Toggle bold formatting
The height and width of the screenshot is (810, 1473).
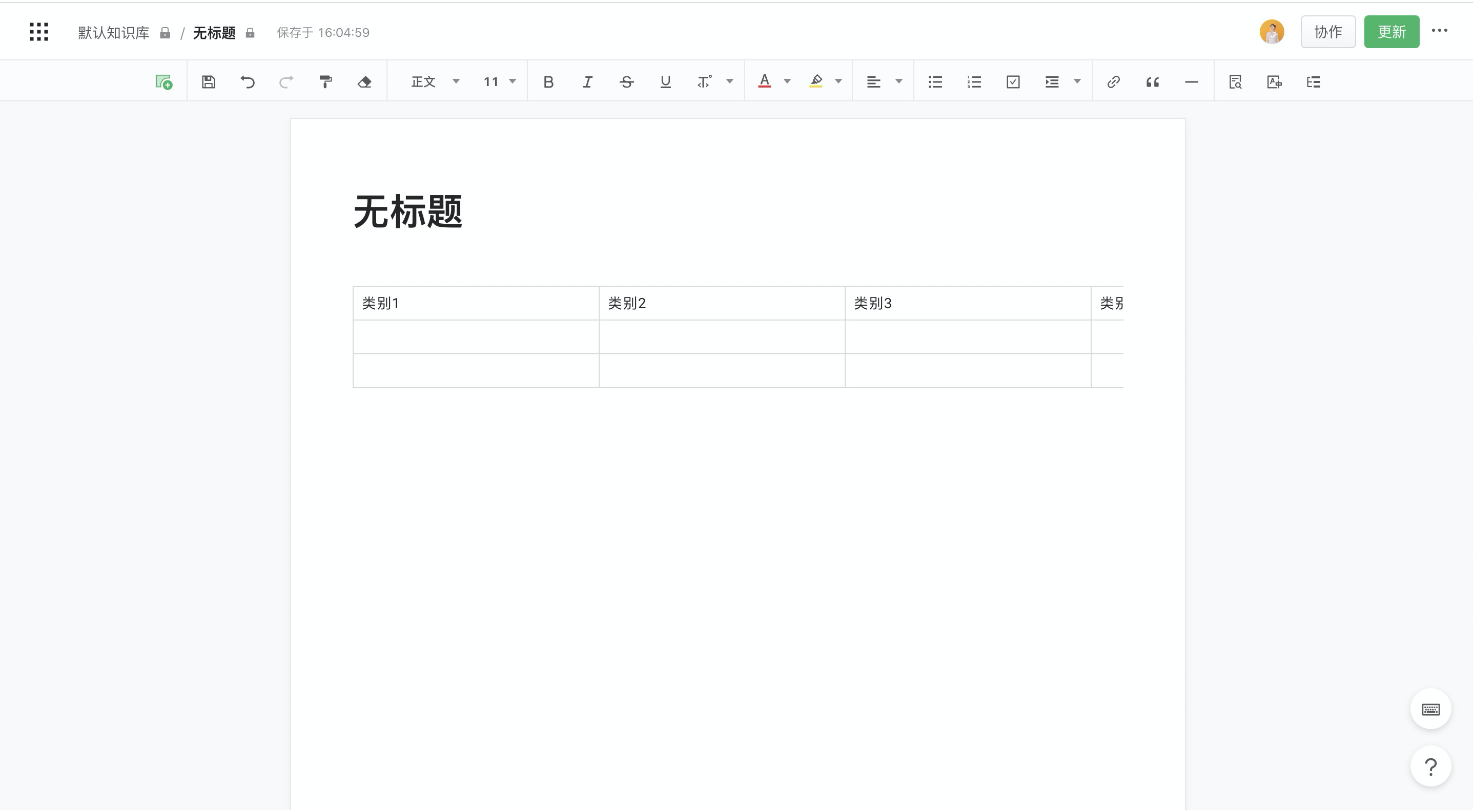(x=548, y=82)
